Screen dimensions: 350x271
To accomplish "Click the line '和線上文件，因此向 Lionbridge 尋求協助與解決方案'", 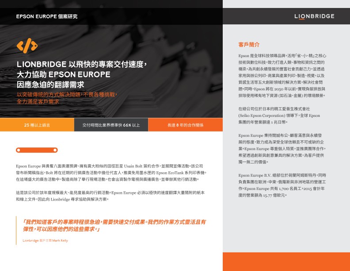I will [62, 199].
